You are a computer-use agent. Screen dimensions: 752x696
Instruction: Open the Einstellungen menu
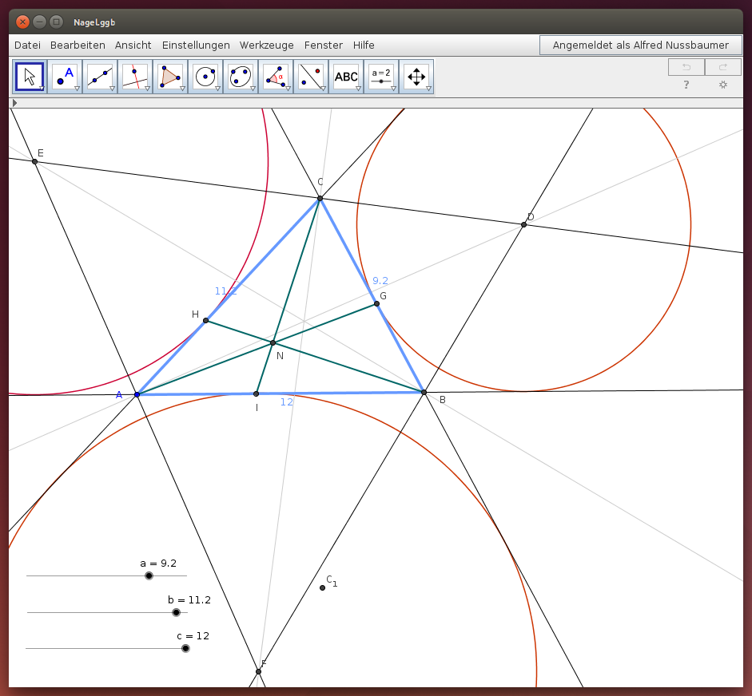pos(196,45)
